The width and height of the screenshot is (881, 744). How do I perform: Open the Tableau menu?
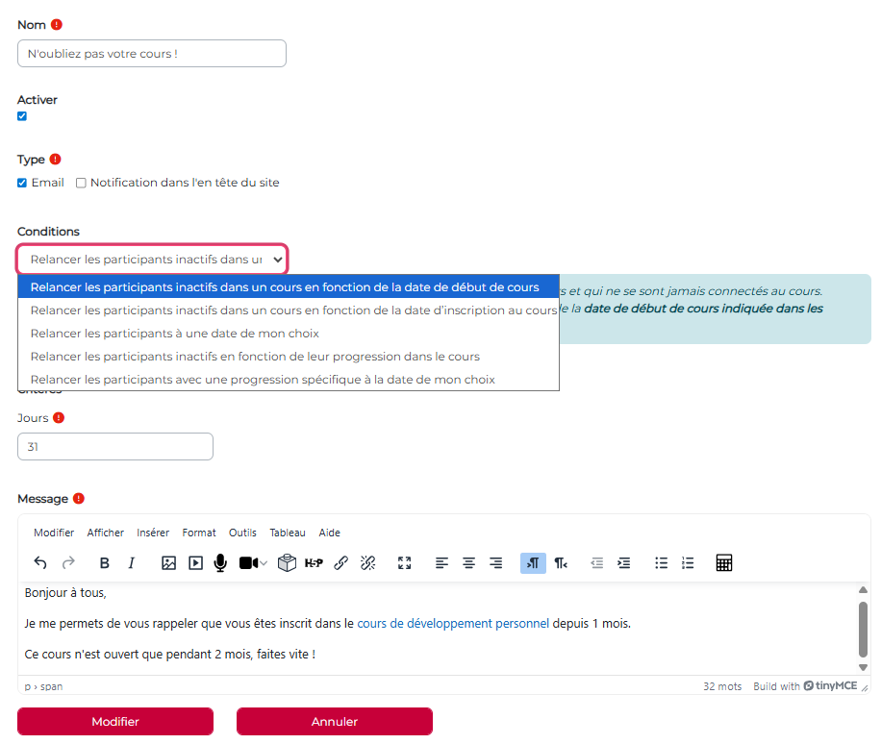(x=288, y=533)
